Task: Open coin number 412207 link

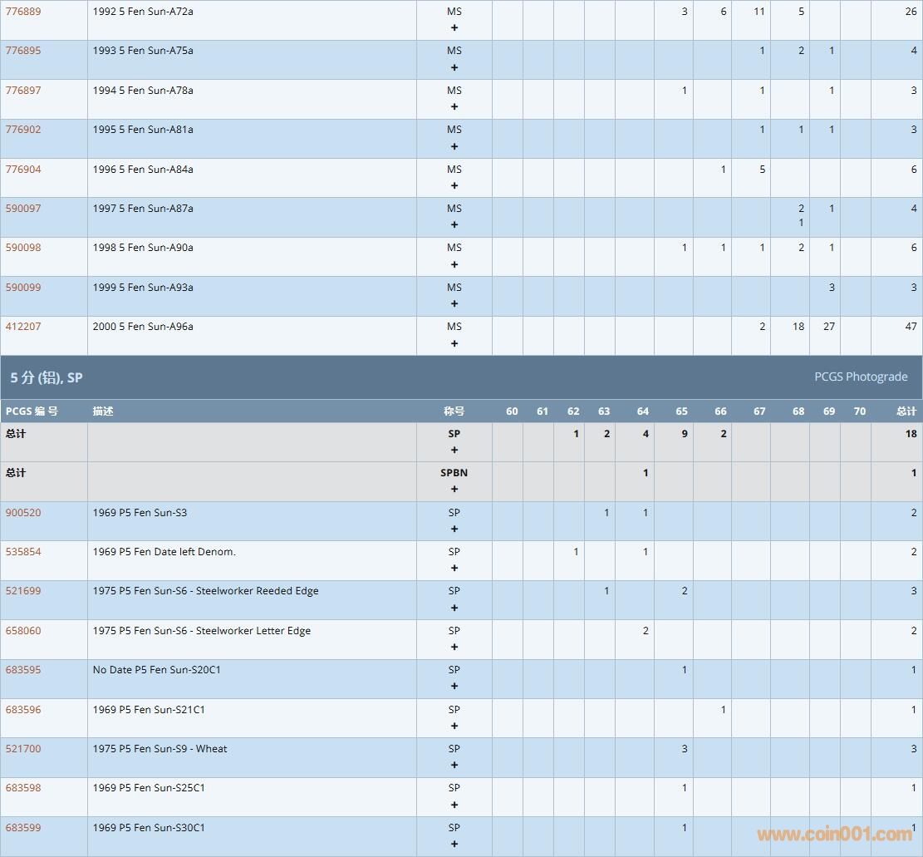Action: (23, 327)
